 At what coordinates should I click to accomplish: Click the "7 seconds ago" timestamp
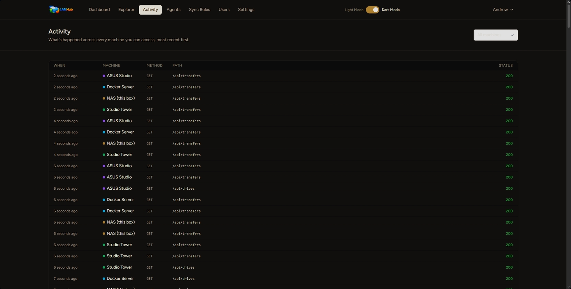[x=65, y=279]
